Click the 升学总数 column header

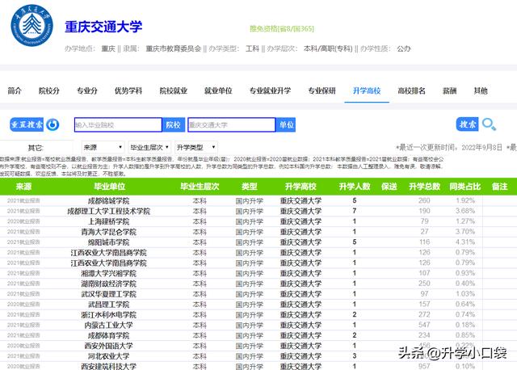(424, 187)
